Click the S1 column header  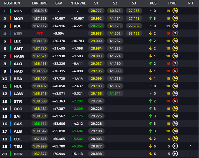[x=96, y=3]
